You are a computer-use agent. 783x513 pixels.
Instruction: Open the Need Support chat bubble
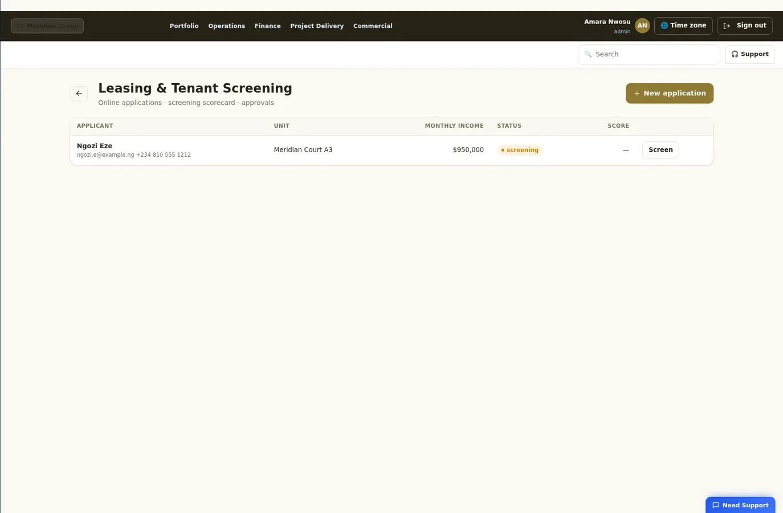click(x=740, y=505)
